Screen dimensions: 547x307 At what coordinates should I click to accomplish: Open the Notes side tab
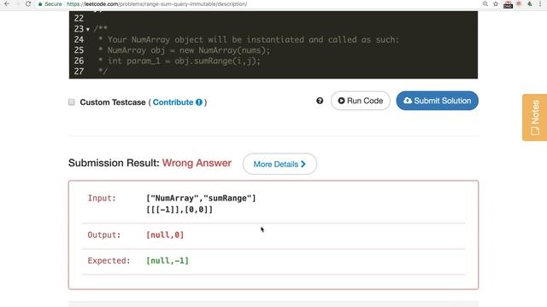[x=534, y=118]
